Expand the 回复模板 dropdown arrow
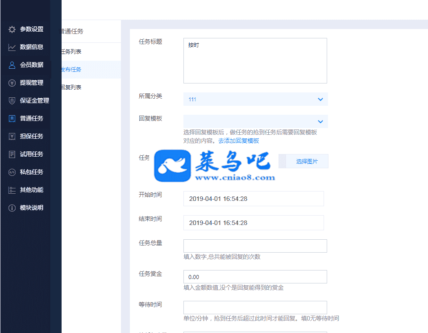 pos(320,121)
